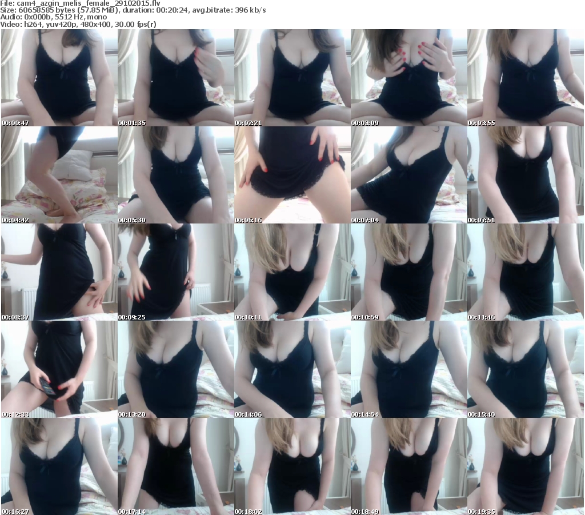This screenshot has width=585, height=515.
Task: Click the "duration: 00:20:24" text
Action: [x=154, y=10]
